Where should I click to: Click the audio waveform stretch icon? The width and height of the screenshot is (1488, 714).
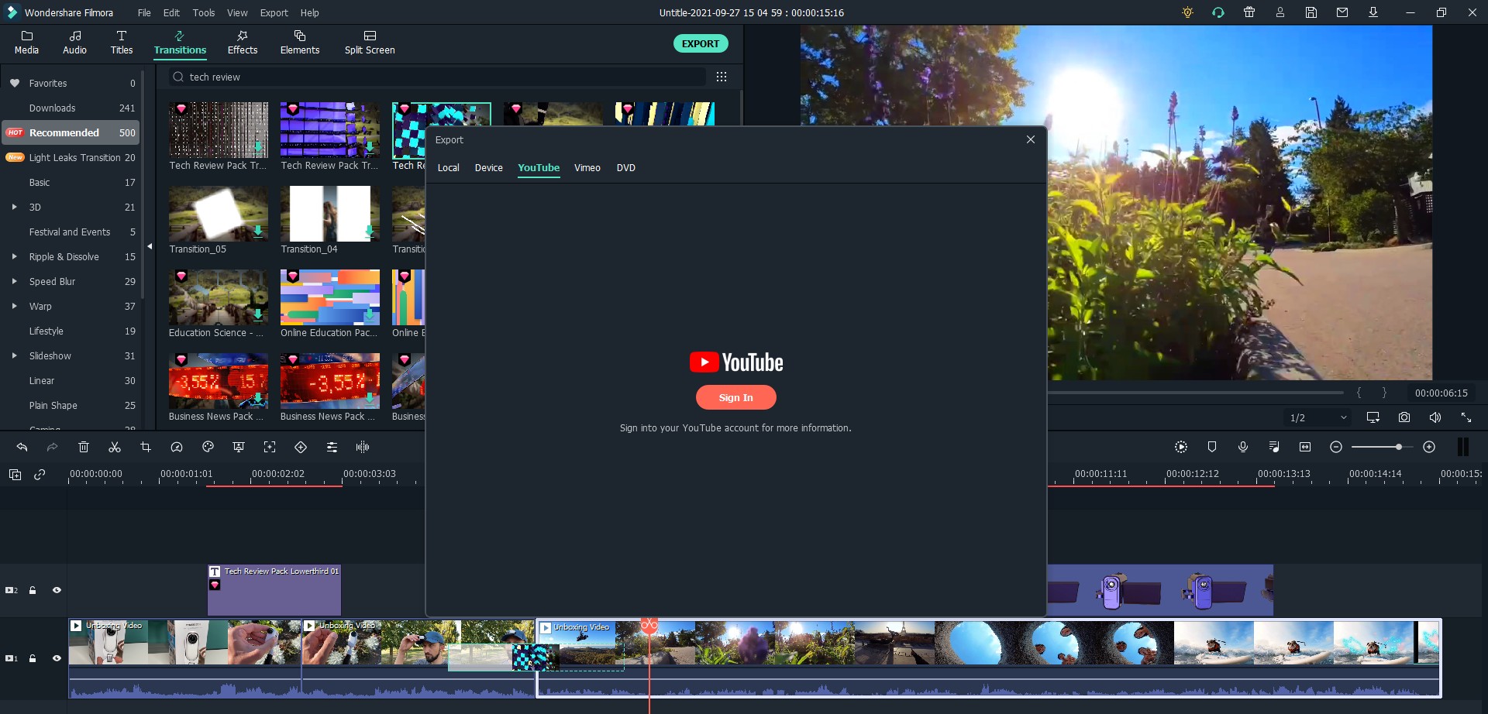363,447
